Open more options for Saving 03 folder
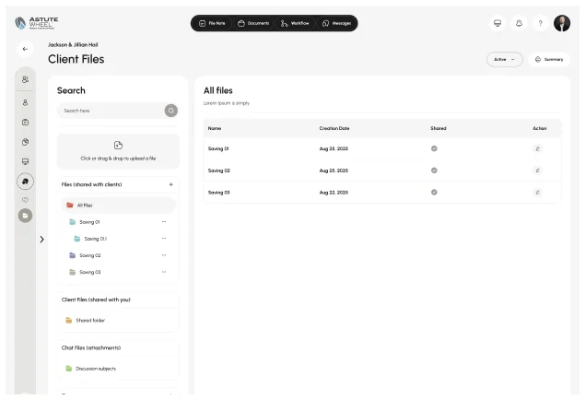Screen dimensions: 585x400 (x=164, y=272)
